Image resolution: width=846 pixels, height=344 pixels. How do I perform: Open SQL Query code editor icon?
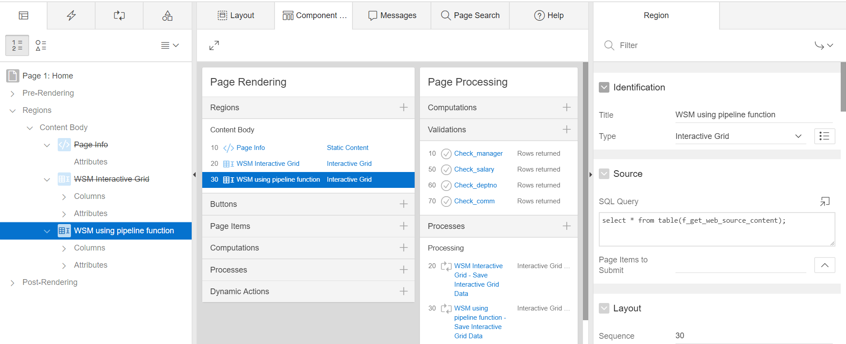pos(824,202)
